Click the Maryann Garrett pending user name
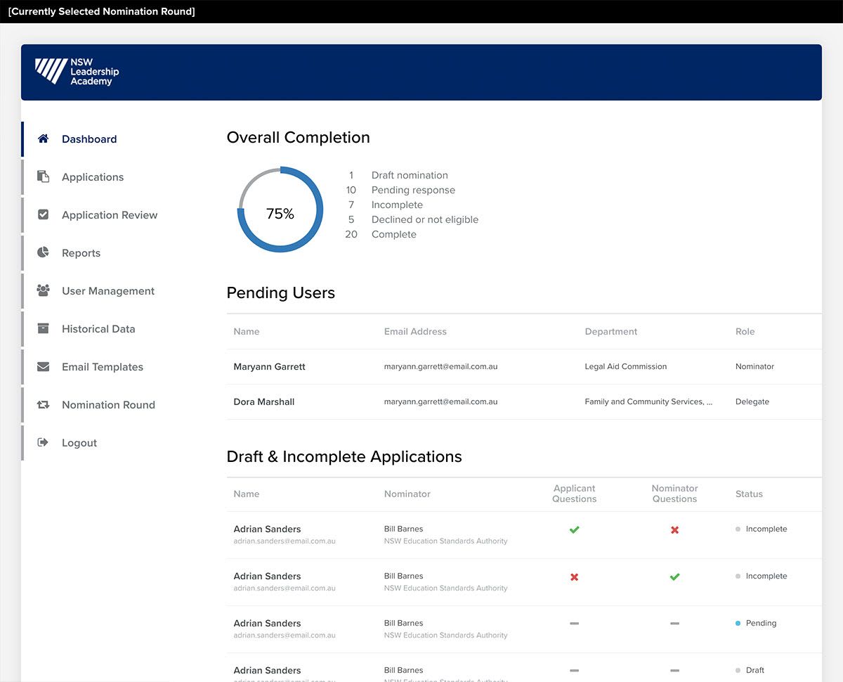The image size is (843, 682). coord(269,366)
